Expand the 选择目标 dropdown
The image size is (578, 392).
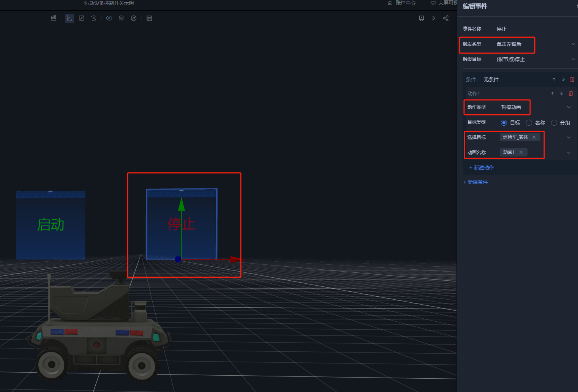[x=569, y=138]
